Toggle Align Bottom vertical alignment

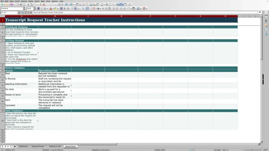79,8
